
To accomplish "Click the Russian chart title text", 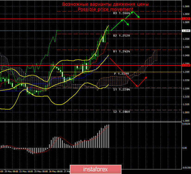I will pyautogui.click(x=105, y=4).
